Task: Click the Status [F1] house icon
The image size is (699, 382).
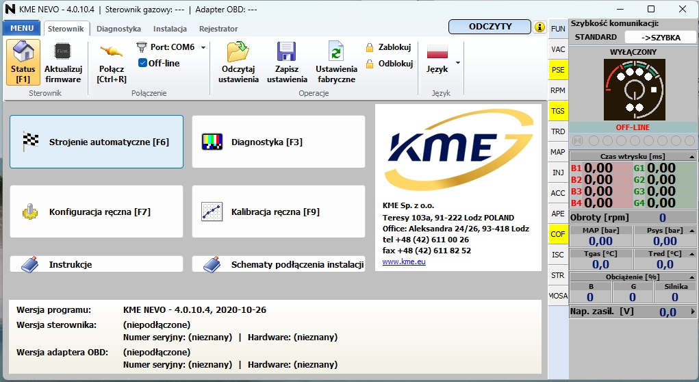Action: coord(23,52)
